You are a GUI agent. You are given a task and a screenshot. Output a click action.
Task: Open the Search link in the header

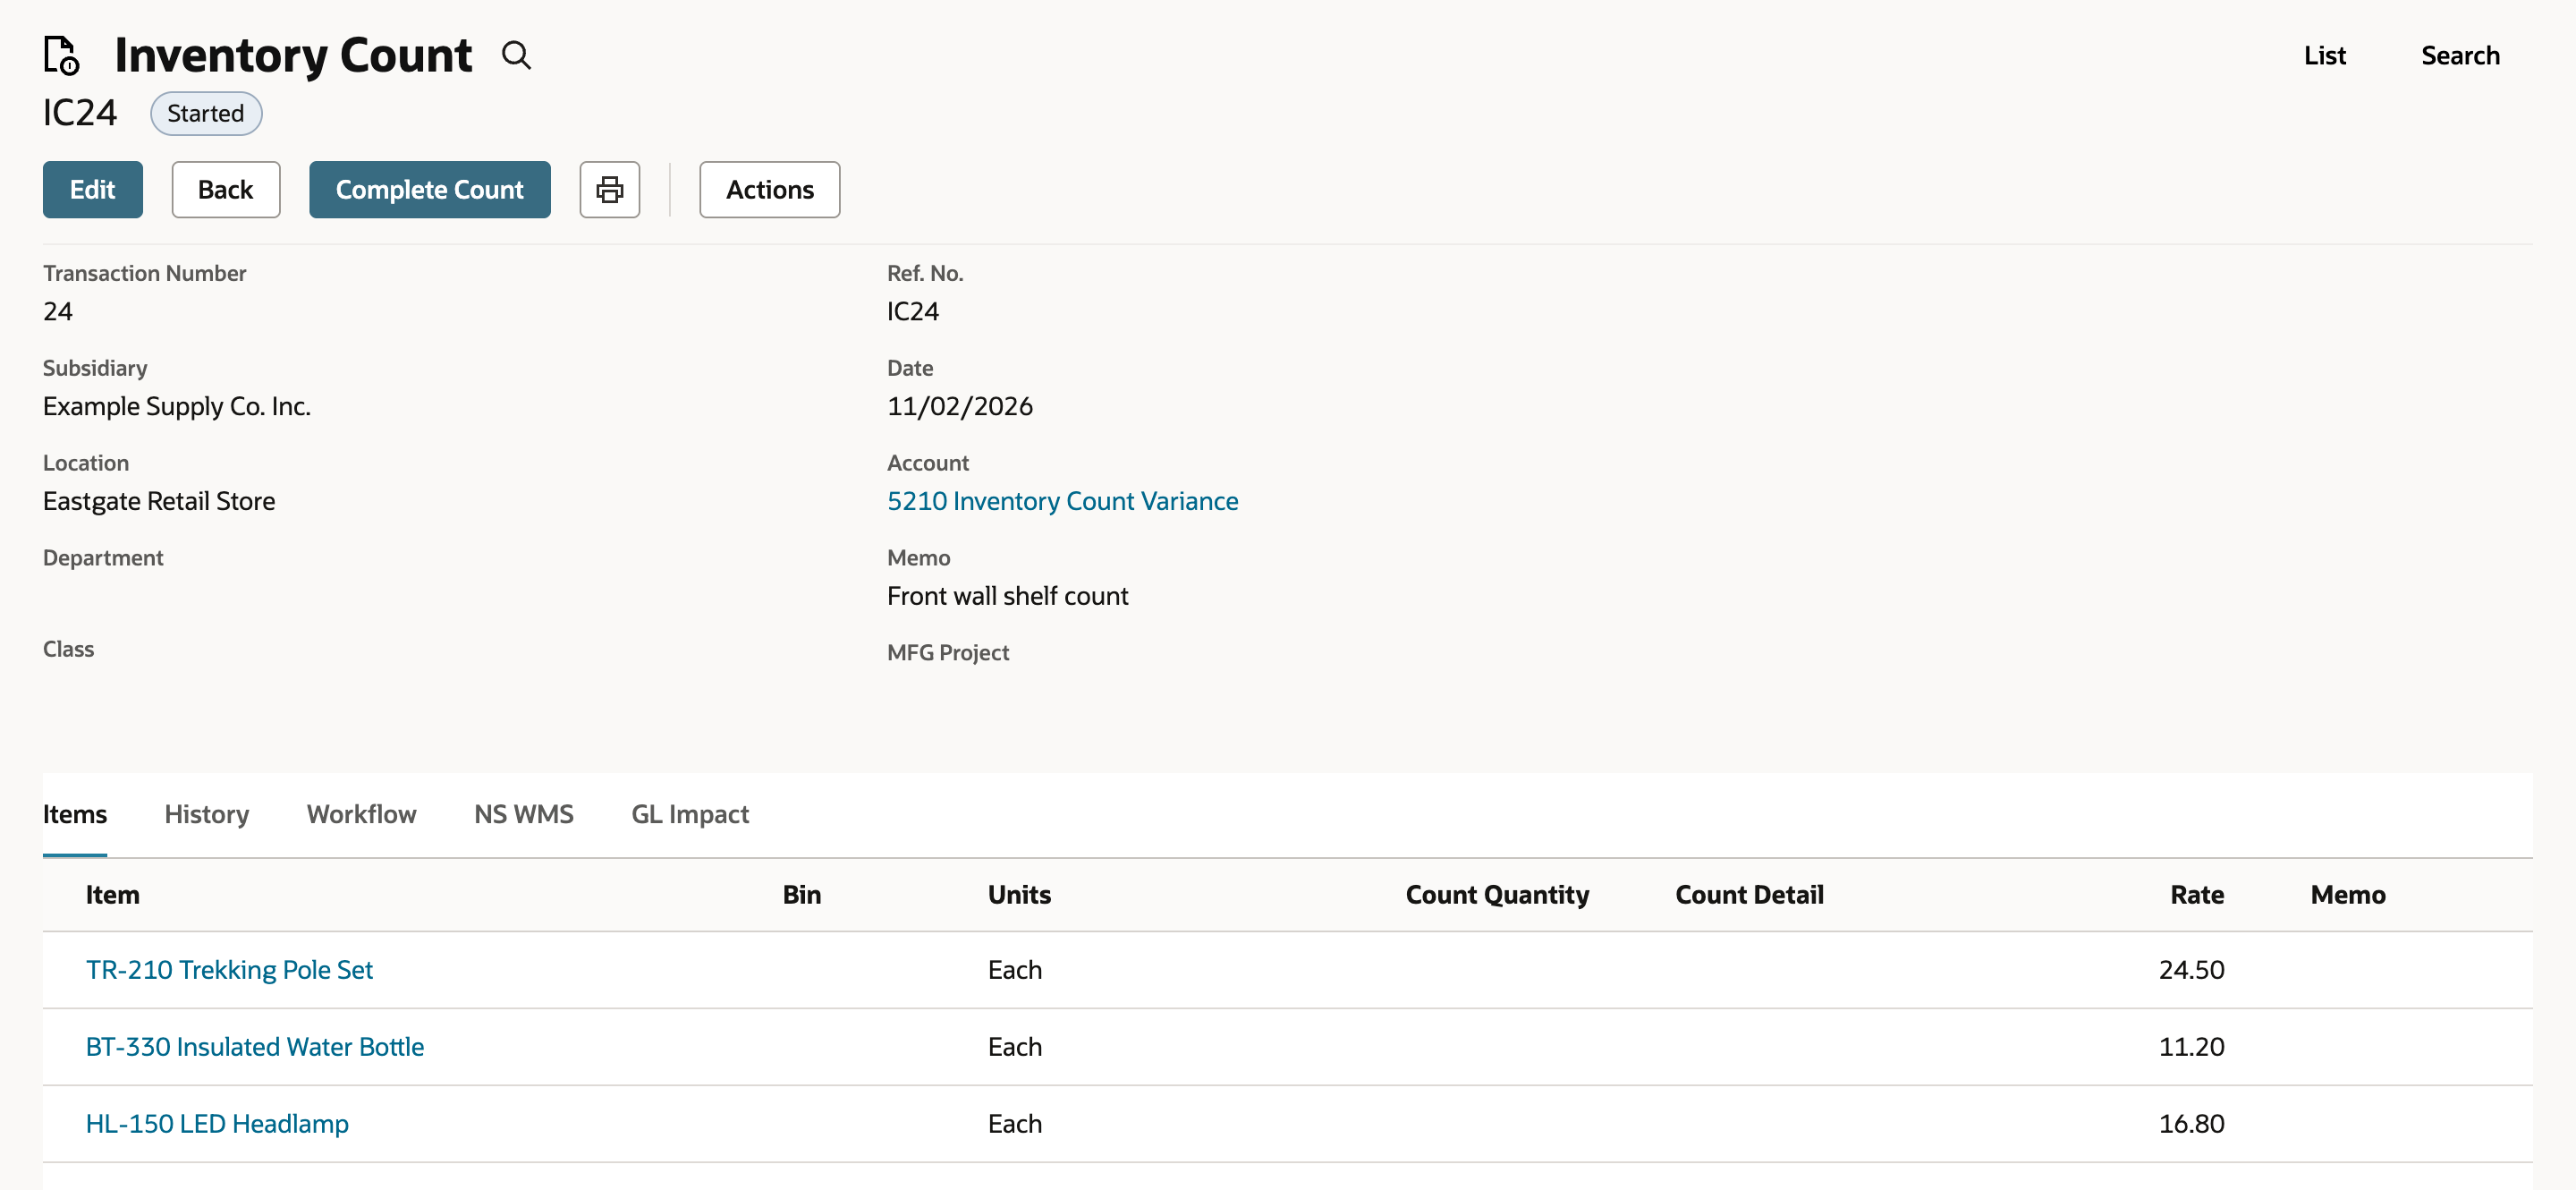pyautogui.click(x=2460, y=55)
